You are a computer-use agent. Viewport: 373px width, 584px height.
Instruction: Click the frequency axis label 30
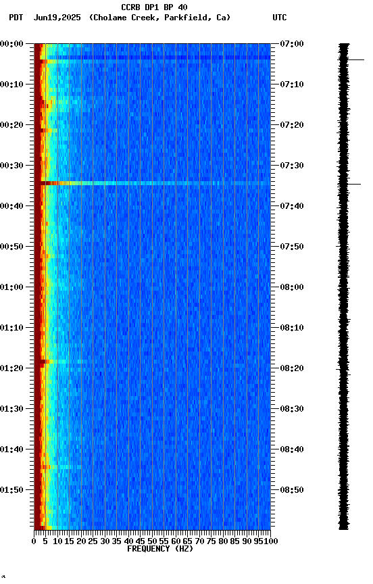pyautogui.click(x=105, y=541)
